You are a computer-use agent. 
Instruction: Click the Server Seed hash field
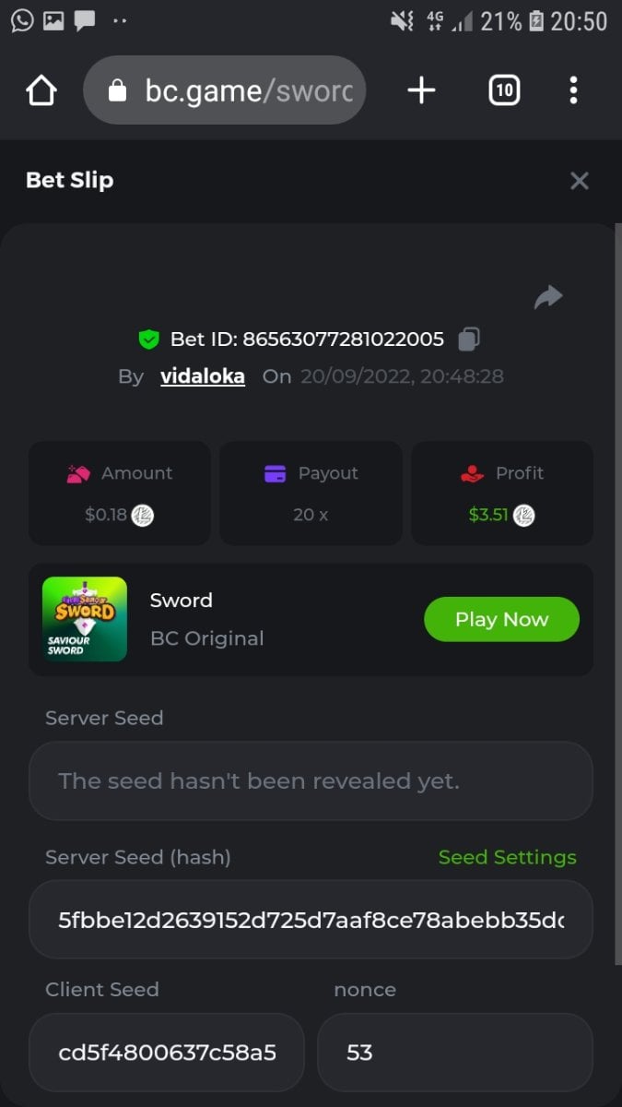(311, 920)
